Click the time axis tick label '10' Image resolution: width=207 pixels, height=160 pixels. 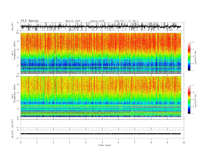(x=184, y=142)
